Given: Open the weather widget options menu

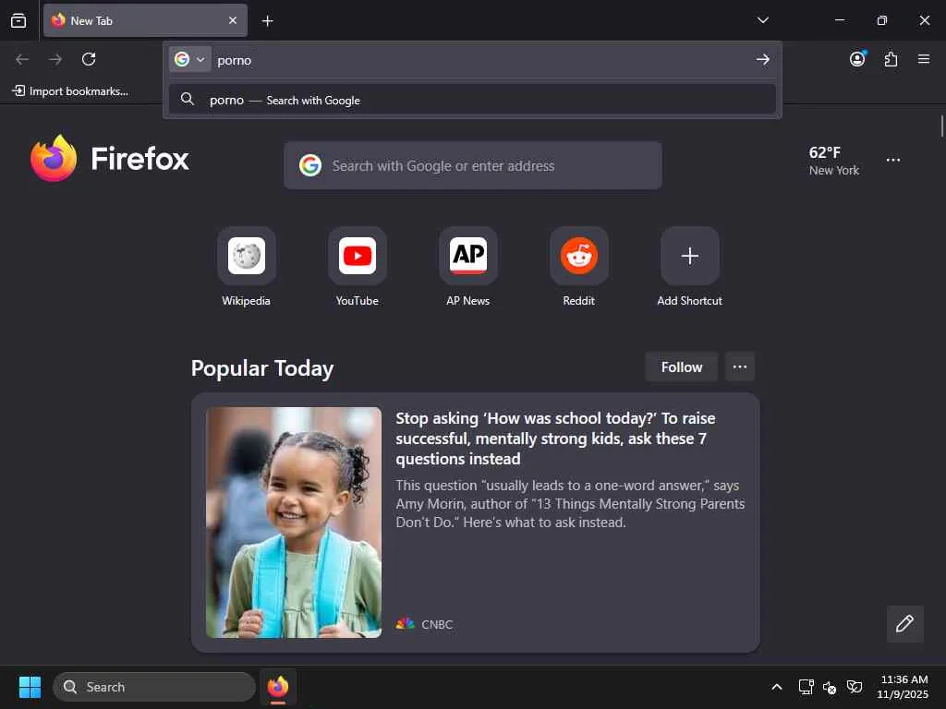Looking at the screenshot, I should click(x=893, y=160).
